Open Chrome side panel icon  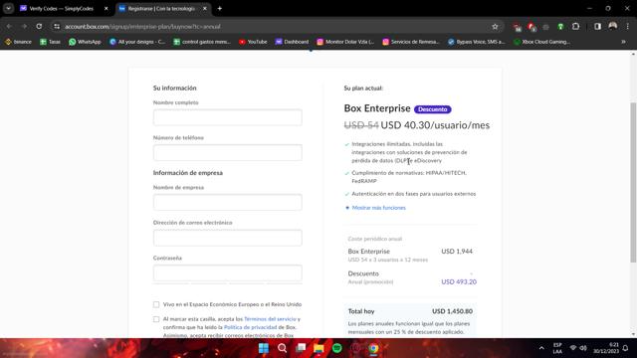(597, 27)
